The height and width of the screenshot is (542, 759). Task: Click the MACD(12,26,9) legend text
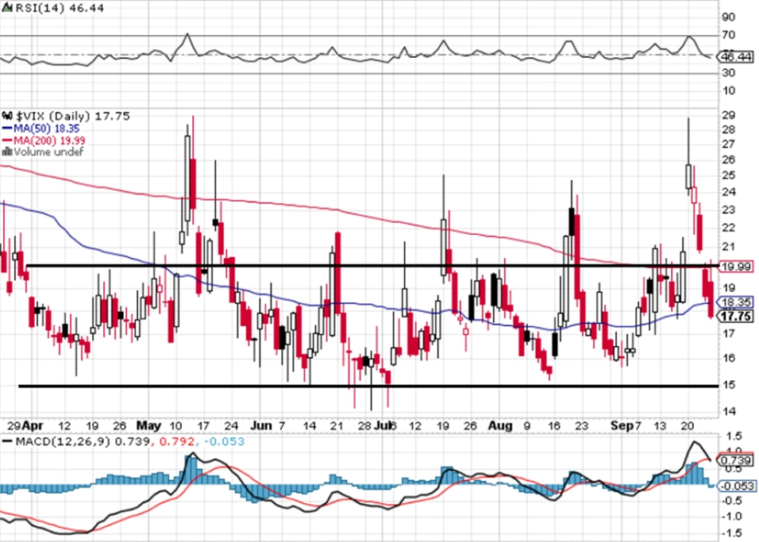point(63,441)
